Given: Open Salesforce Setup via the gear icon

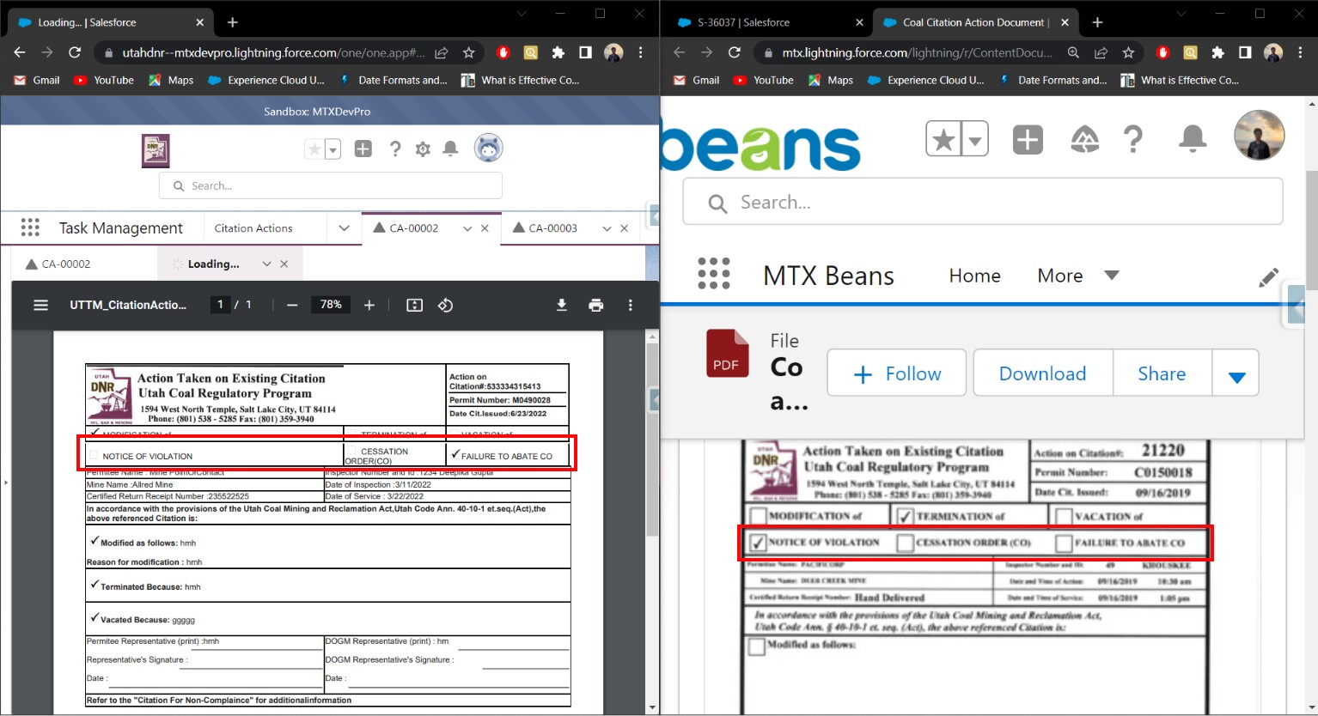Looking at the screenshot, I should 423,149.
